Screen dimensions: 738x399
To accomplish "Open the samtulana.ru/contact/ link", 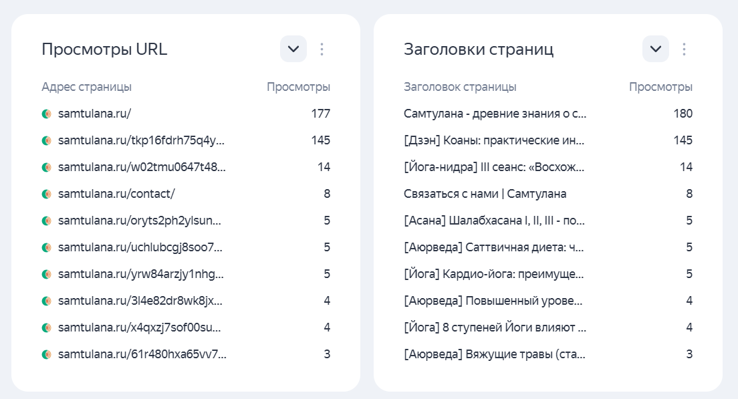I will [x=116, y=194].
